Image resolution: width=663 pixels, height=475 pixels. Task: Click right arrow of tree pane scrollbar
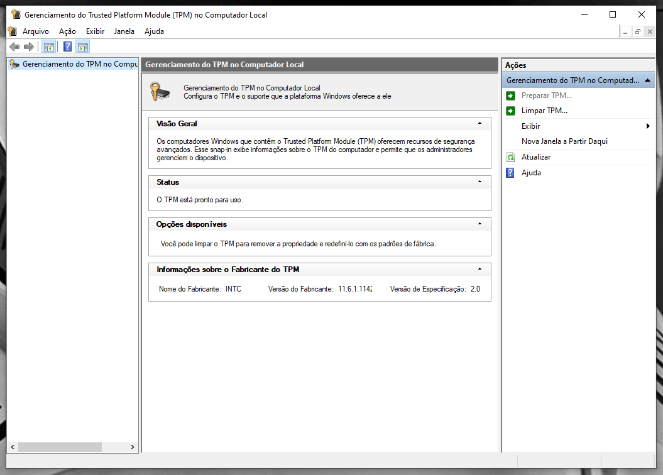pyautogui.click(x=133, y=447)
